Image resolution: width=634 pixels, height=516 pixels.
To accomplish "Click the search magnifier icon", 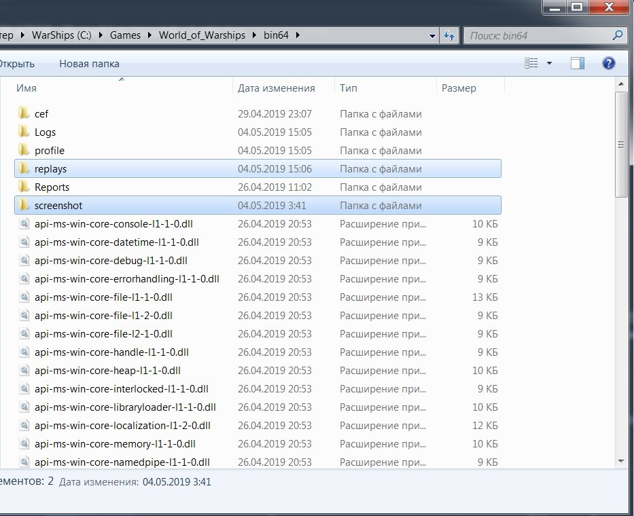I will (x=618, y=35).
